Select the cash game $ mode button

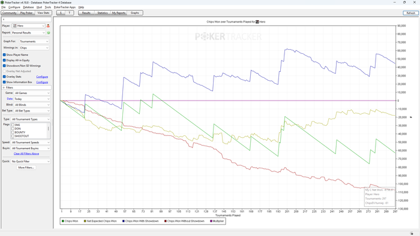pyautogui.click(x=61, y=13)
